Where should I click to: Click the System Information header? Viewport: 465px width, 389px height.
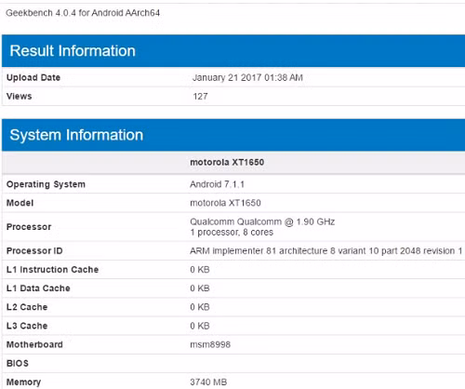click(76, 135)
